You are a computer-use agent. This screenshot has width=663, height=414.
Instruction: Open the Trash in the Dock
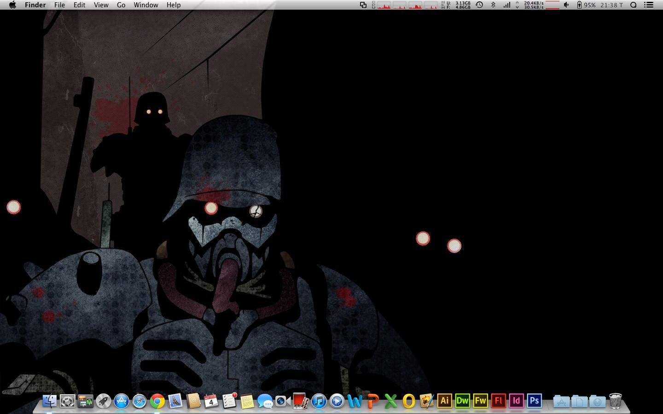tap(615, 401)
